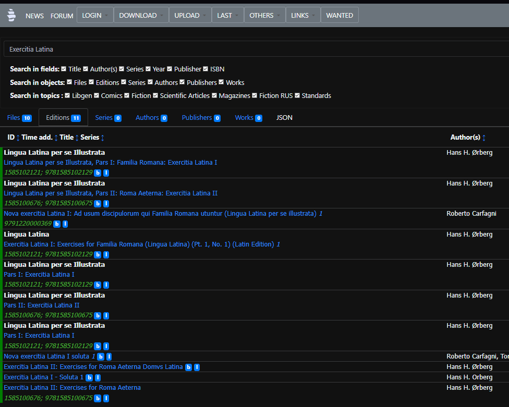The height and width of the screenshot is (407, 509).
Task: Toggle the ISBN field checkbox
Action: pyautogui.click(x=205, y=69)
